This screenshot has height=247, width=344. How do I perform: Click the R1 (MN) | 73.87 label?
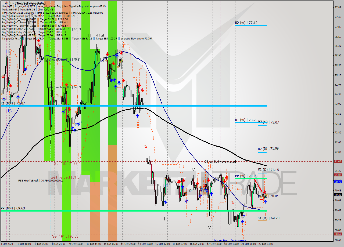point(13,103)
